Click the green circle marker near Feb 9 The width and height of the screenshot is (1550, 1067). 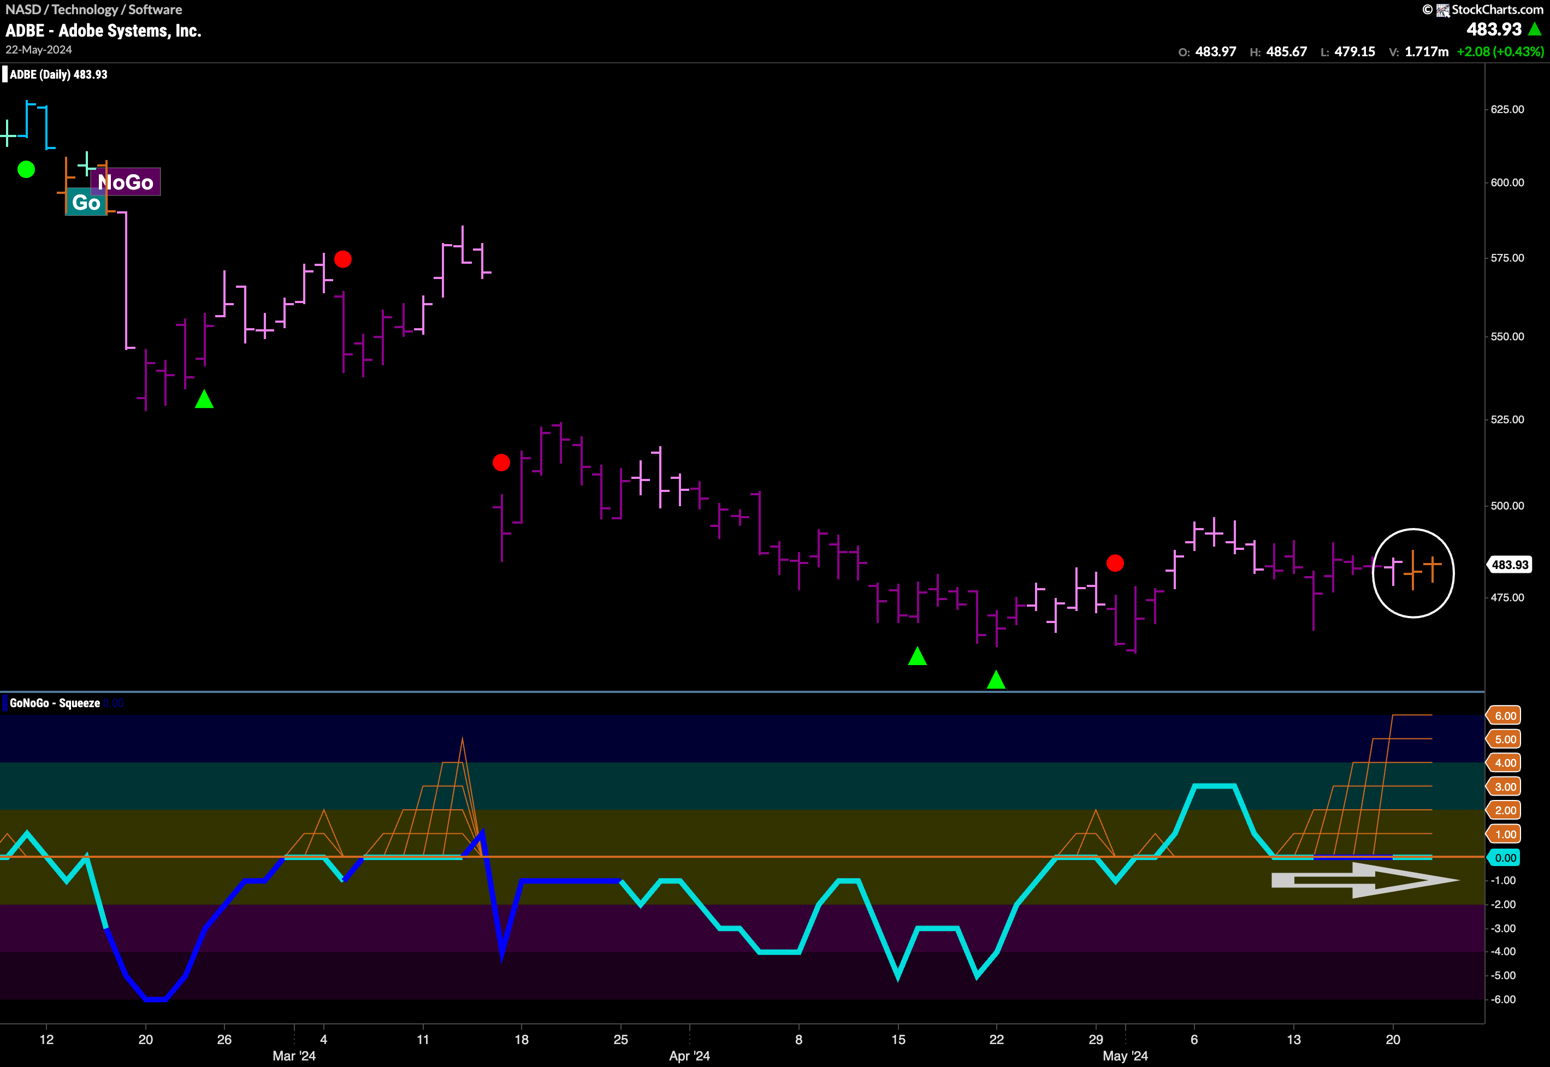click(x=26, y=170)
